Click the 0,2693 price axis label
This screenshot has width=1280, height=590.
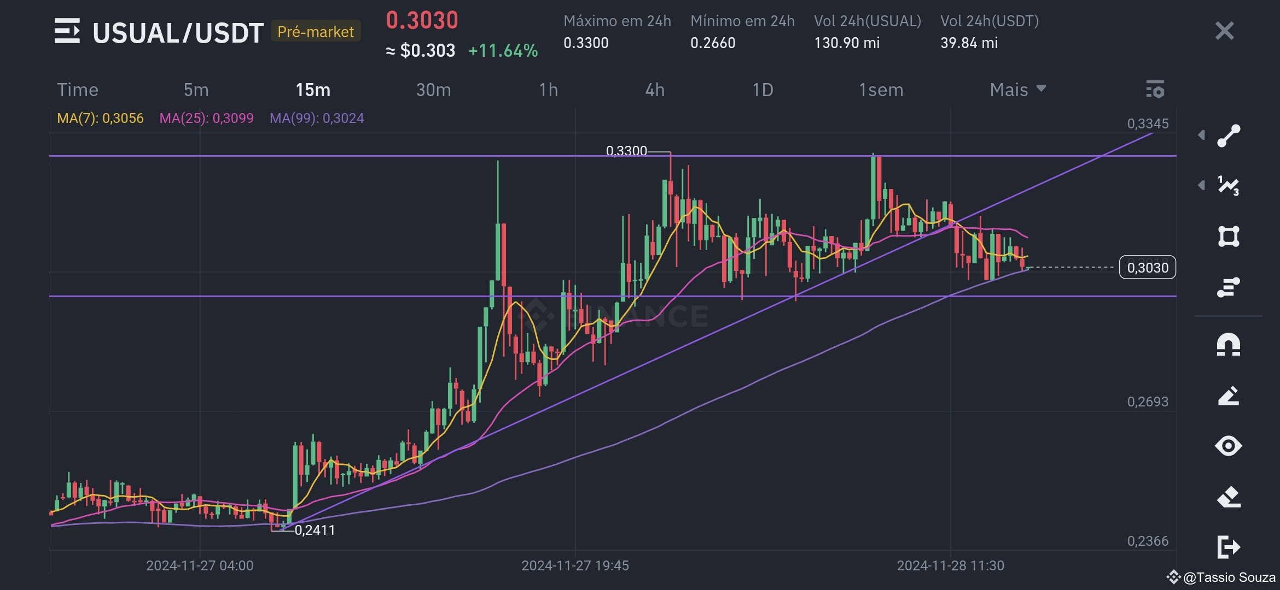(x=1148, y=402)
